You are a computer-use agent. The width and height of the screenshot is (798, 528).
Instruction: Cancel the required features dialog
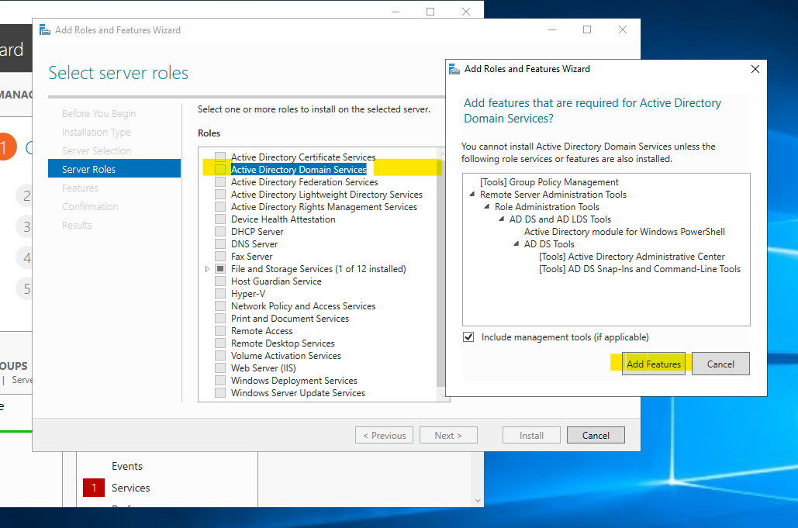[x=720, y=364]
